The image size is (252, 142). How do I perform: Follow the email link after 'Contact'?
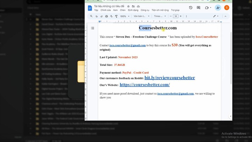(x=127, y=45)
